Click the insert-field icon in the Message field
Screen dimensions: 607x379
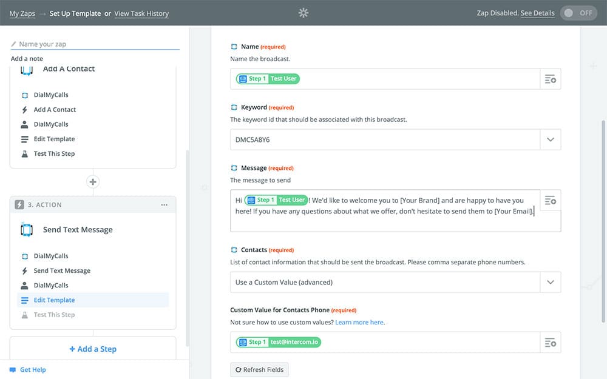[x=550, y=200]
